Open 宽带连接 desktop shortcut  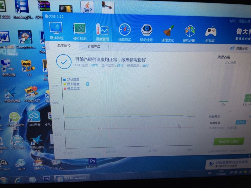(8, 68)
